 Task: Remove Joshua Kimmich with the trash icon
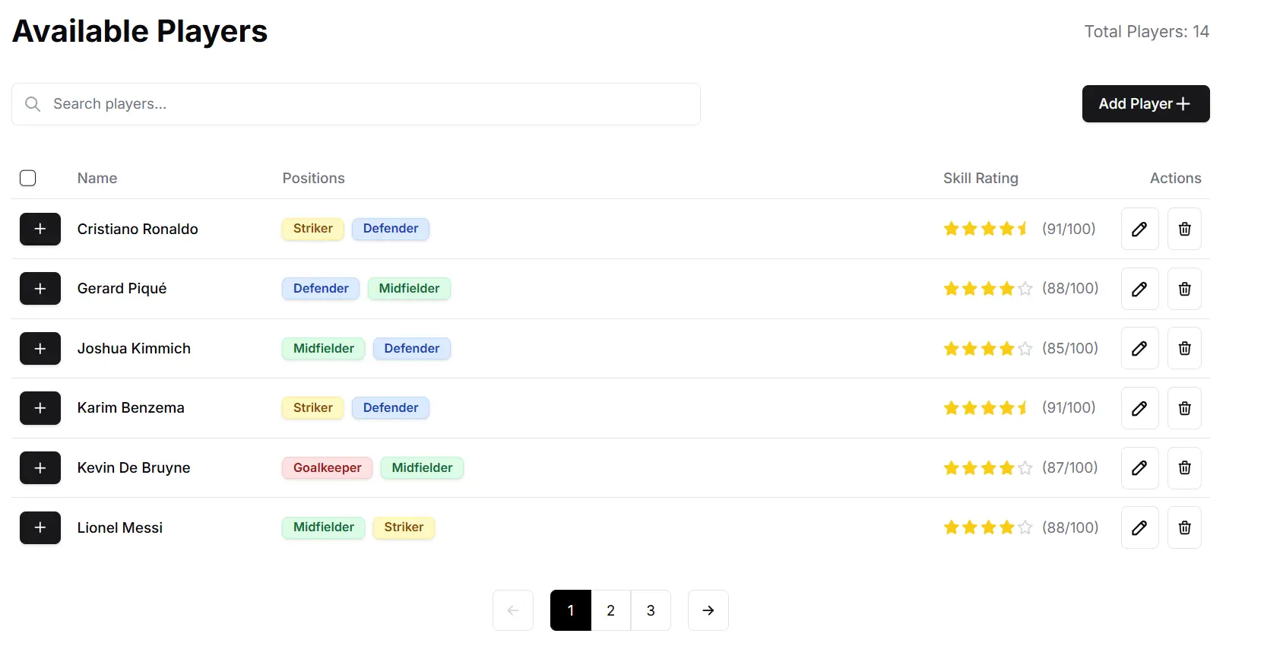(x=1184, y=348)
